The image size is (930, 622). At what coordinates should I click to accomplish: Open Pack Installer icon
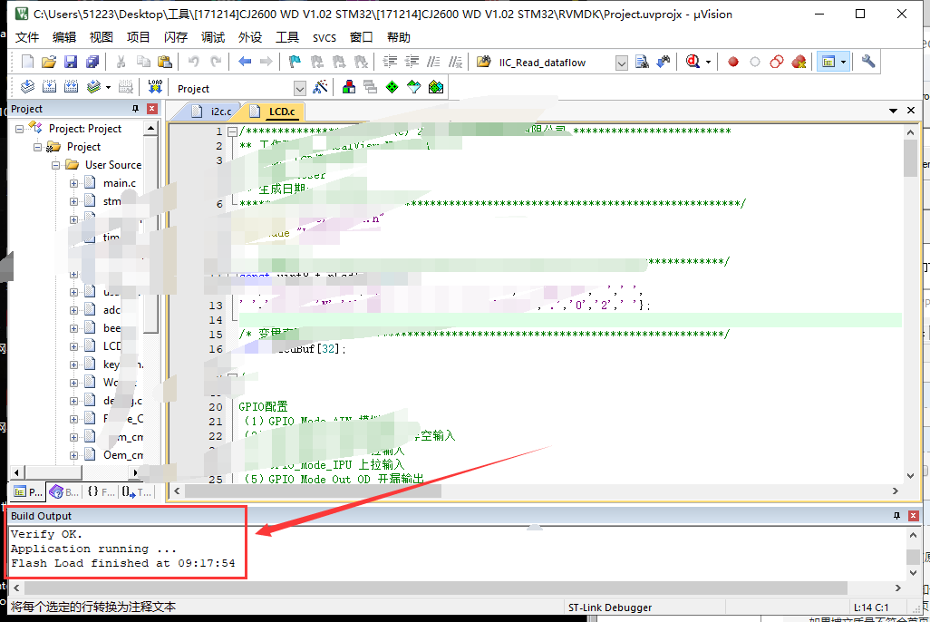(436, 87)
